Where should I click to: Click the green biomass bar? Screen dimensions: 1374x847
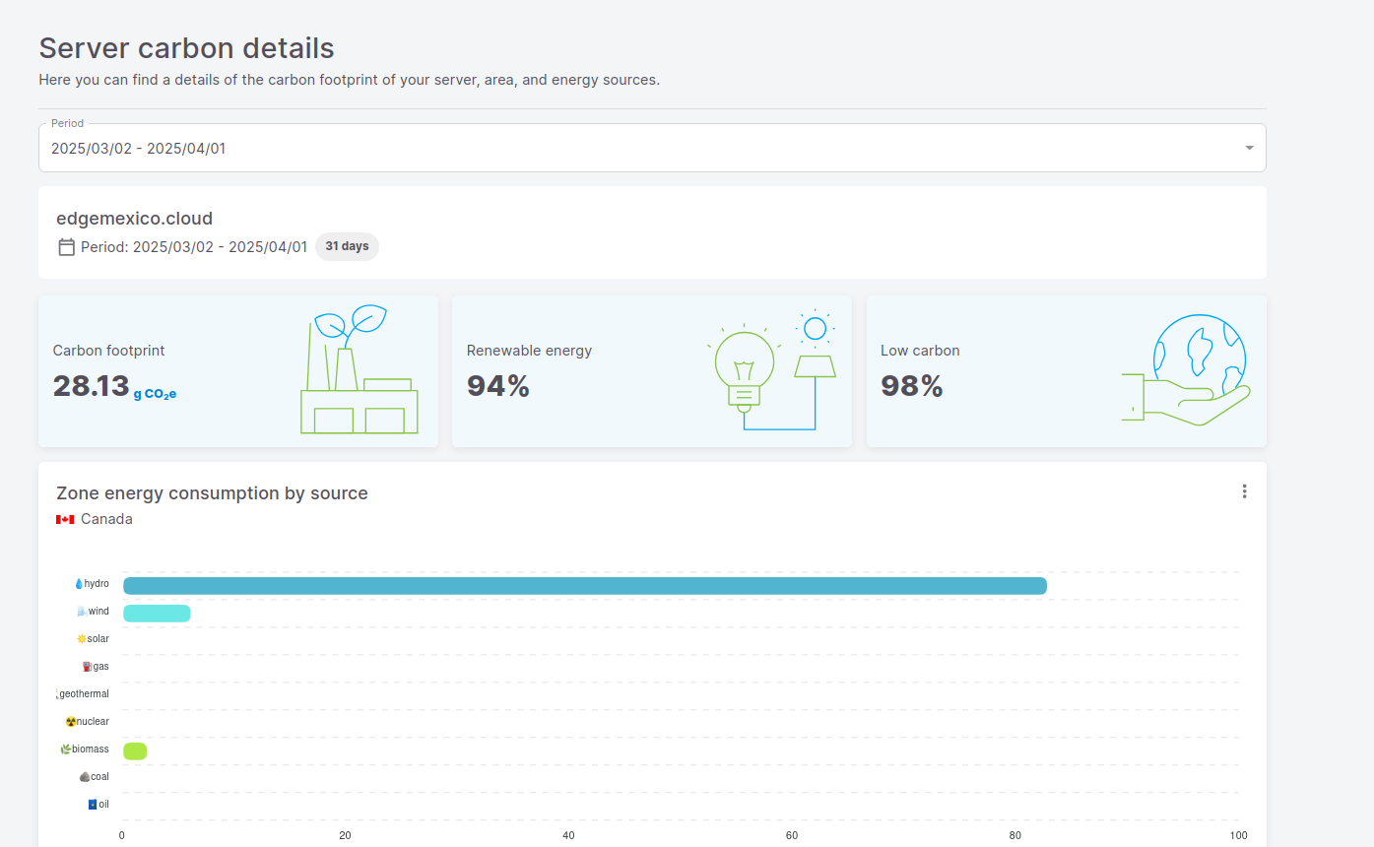pyautogui.click(x=135, y=751)
